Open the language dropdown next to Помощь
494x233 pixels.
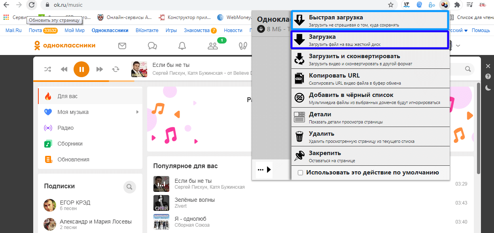tap(466, 30)
